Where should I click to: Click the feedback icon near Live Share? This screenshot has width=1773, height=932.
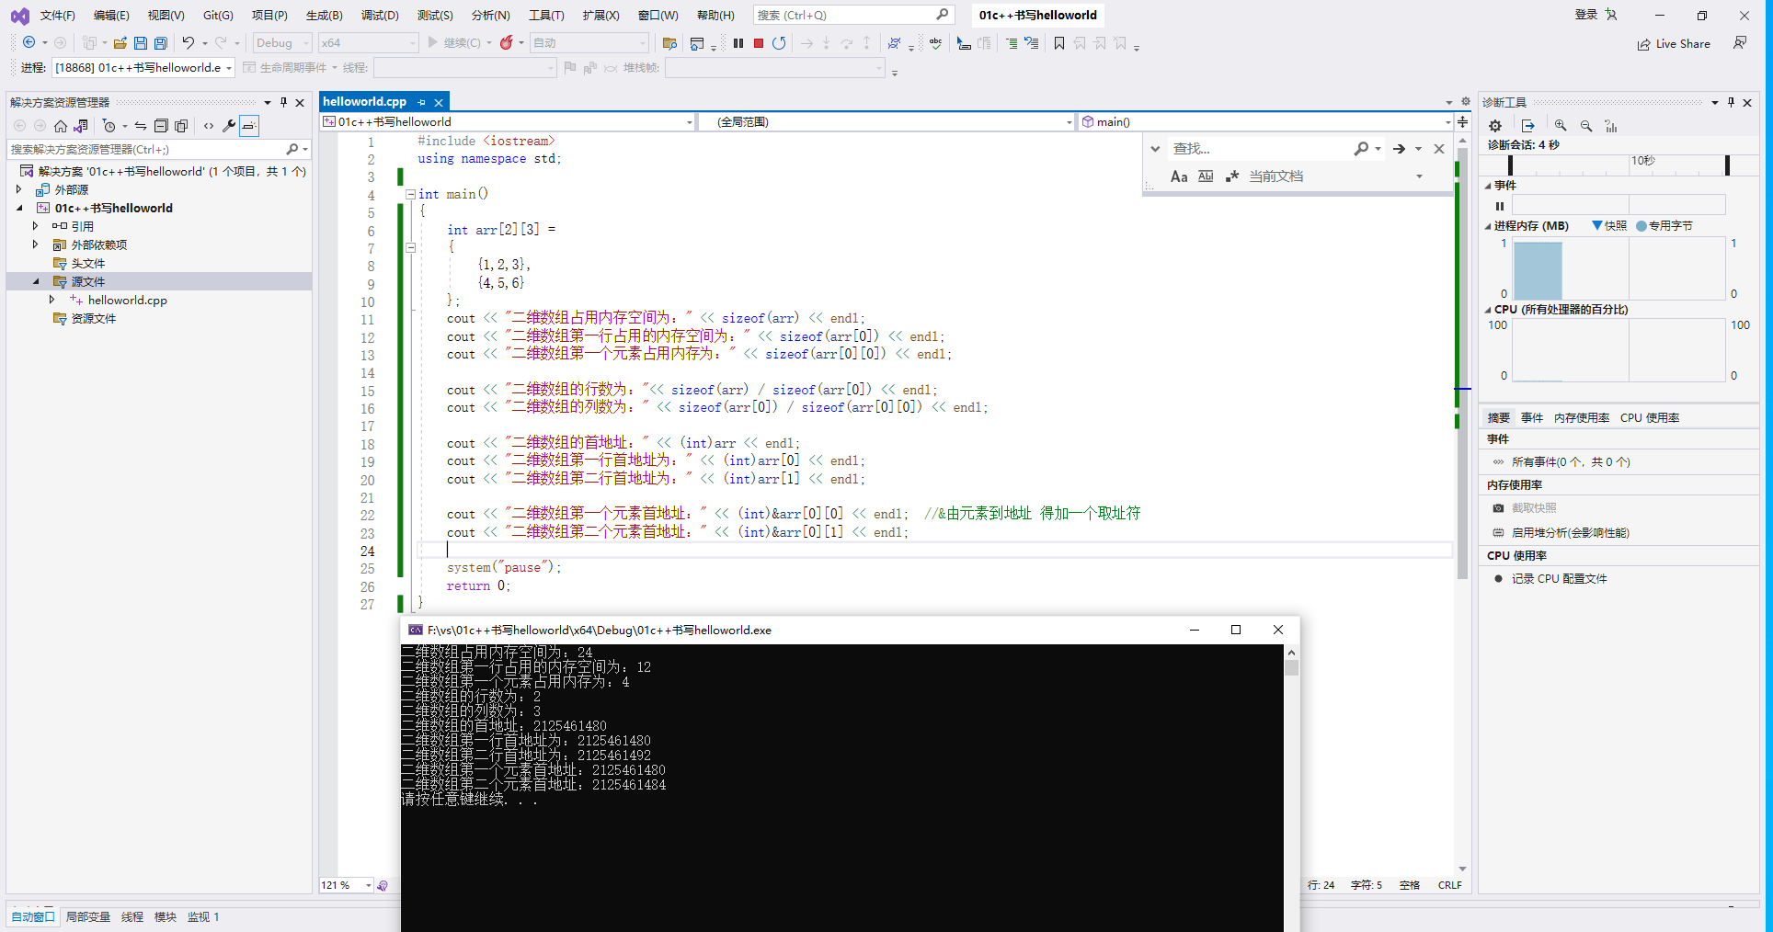pos(1740,43)
